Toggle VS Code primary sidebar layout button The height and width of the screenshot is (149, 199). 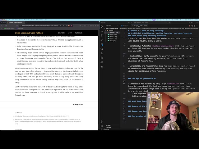[192, 23]
